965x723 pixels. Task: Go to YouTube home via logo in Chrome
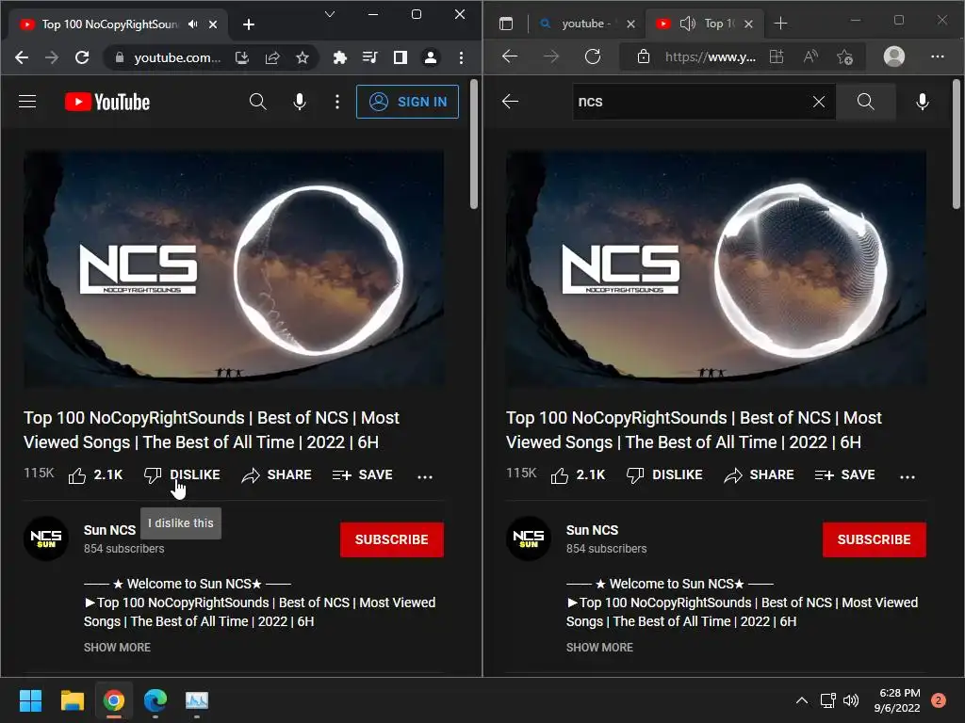tap(107, 102)
